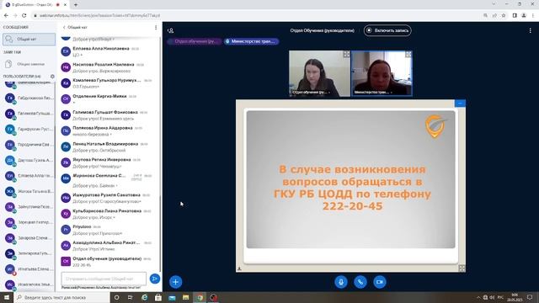The width and height of the screenshot is (539, 303).
Task: Open the Chrome three-dot menu
Action: [533, 15]
